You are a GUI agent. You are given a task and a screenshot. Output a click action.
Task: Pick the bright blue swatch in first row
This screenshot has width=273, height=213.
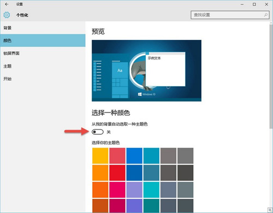134,156
